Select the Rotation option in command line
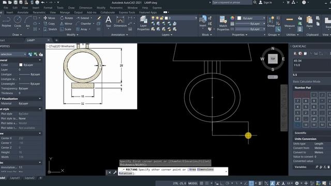Image resolution: width=331 pixels, height=186 pixels. pyautogui.click(x=125, y=173)
